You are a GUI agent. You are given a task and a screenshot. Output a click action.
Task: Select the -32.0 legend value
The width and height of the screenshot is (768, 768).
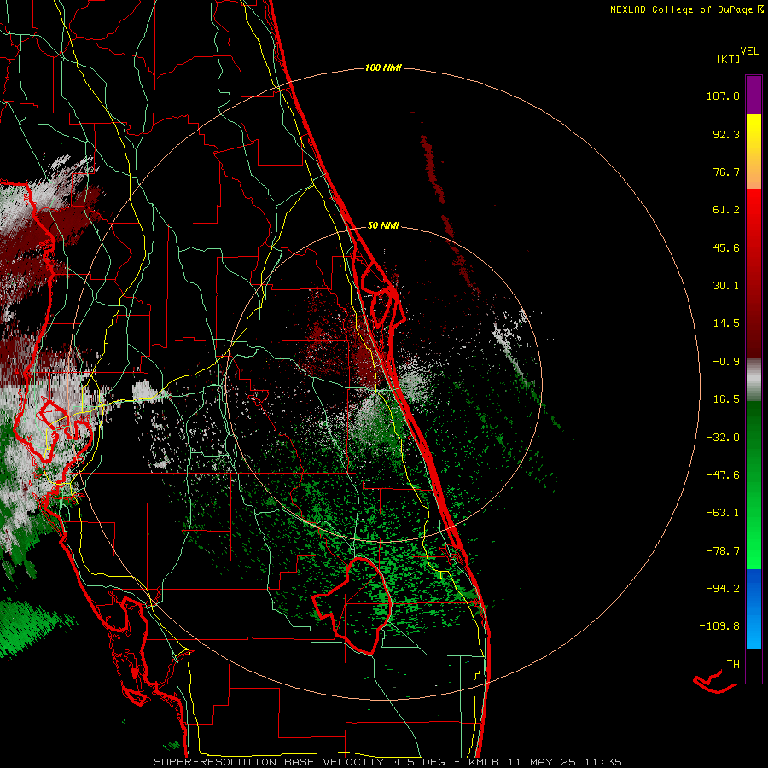pos(723,438)
